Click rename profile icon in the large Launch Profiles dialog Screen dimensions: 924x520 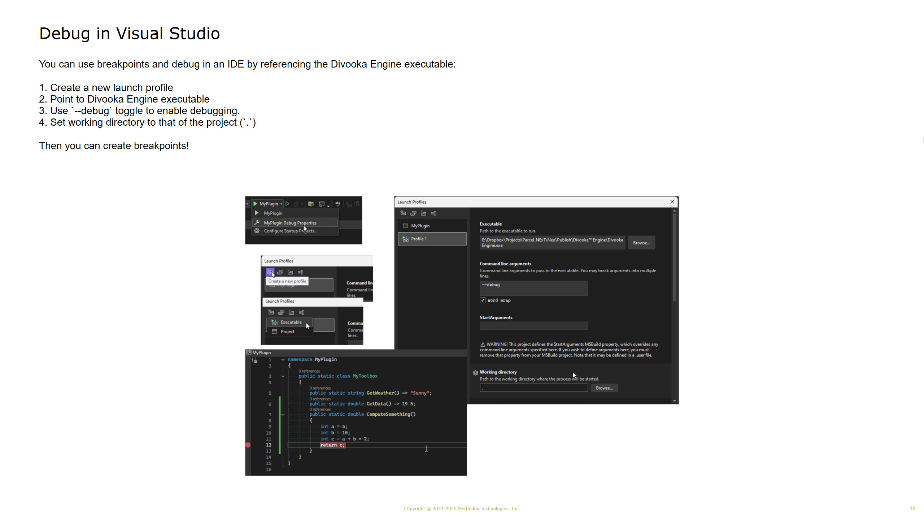click(x=433, y=213)
